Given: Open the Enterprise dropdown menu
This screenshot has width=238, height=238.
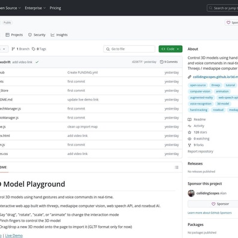Looking at the screenshot, I should point(35,8).
